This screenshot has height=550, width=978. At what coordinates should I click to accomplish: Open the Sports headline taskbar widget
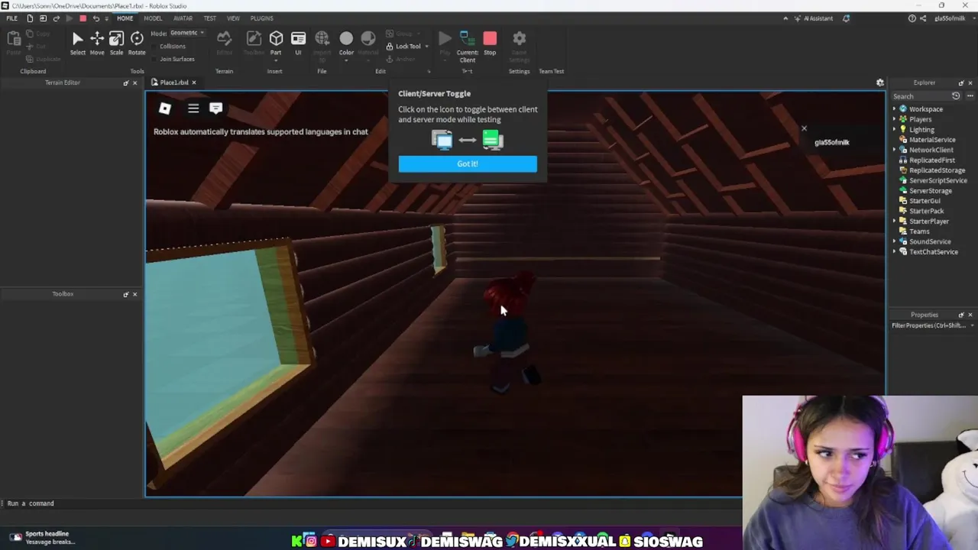(x=43, y=538)
